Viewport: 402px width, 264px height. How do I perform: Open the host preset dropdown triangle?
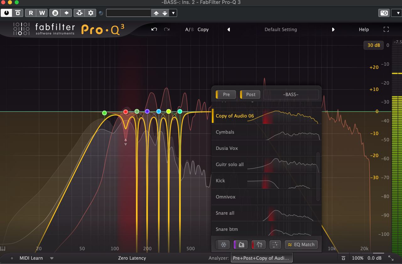pyautogui.click(x=173, y=13)
